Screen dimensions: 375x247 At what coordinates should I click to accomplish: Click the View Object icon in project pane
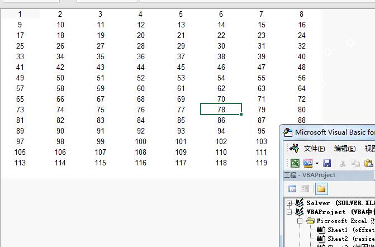[x=305, y=189]
